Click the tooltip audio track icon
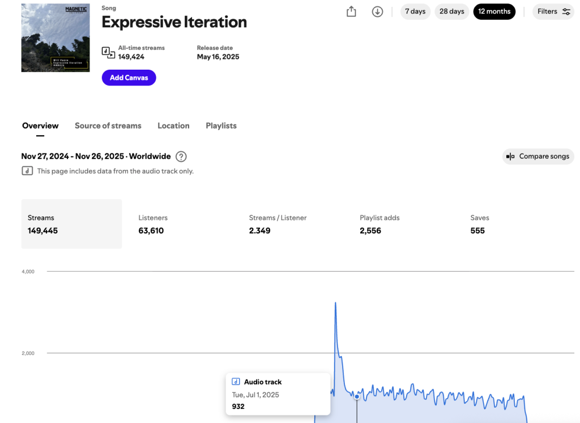Screen dimensions: 580x423 point(236,382)
